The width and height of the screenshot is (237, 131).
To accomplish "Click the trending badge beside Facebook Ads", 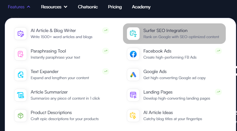I will click(x=218, y=51).
